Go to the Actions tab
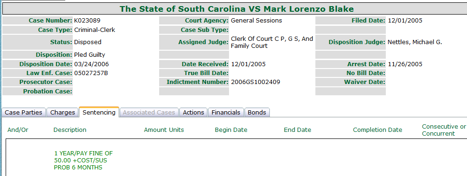The image size is (467, 176). pyautogui.click(x=193, y=112)
